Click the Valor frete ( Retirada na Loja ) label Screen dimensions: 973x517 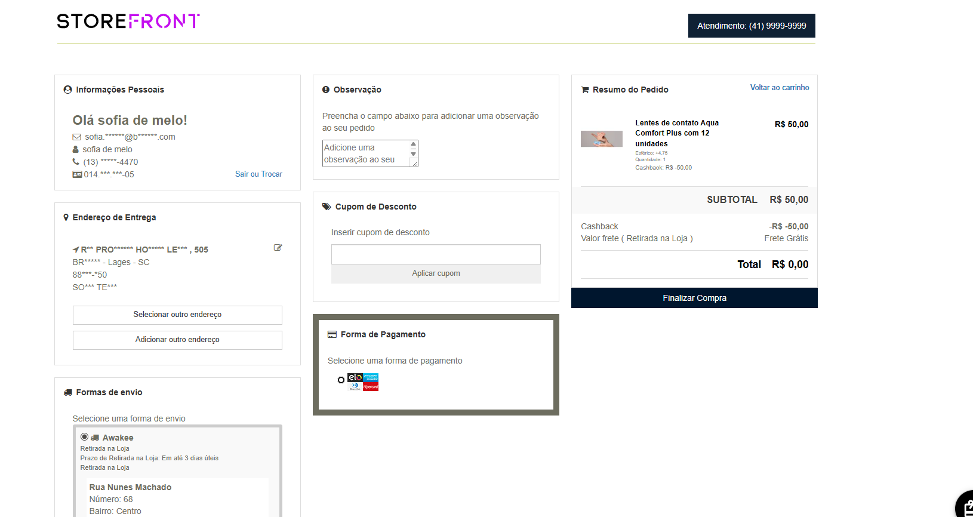637,238
